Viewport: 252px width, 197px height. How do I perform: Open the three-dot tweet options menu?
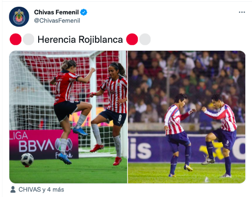(x=242, y=12)
